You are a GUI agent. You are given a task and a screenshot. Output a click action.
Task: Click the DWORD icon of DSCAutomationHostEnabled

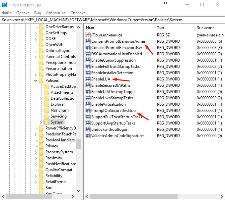pyautogui.click(x=88, y=54)
